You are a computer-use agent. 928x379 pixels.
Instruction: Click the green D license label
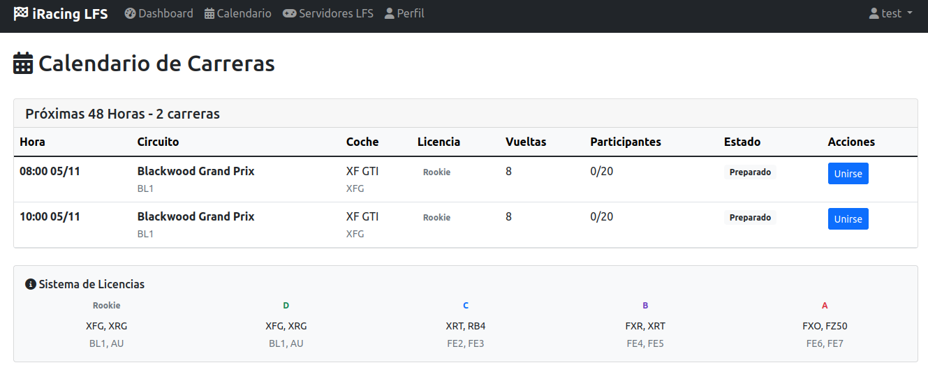pyautogui.click(x=286, y=306)
